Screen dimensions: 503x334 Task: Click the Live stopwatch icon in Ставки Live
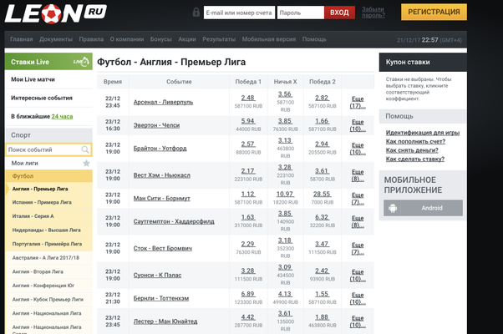pos(80,61)
